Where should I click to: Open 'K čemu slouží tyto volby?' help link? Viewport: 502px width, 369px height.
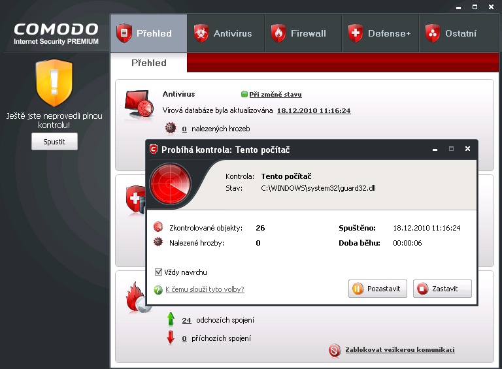click(205, 289)
